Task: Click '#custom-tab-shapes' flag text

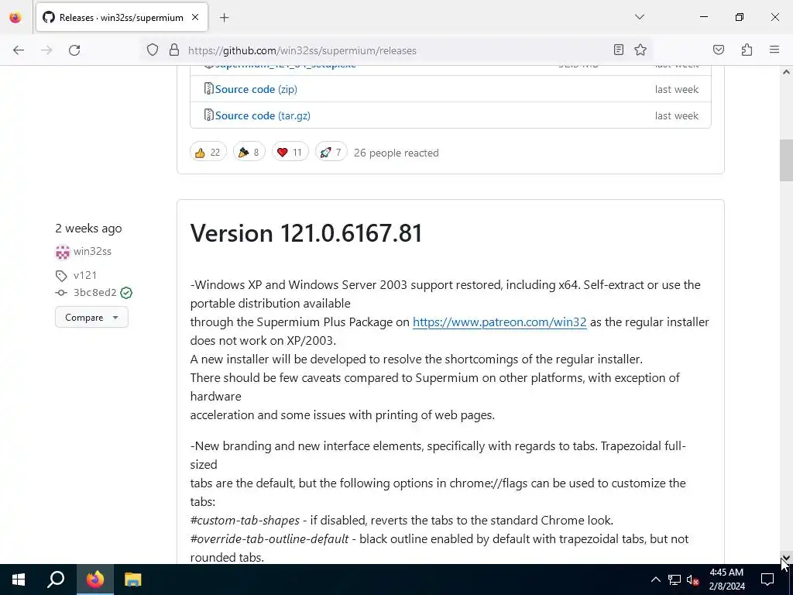Action: (245, 520)
